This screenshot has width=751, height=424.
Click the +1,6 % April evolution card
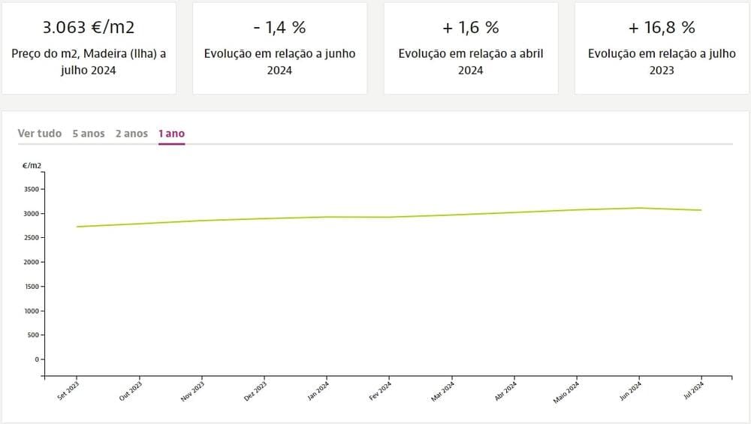point(471,48)
